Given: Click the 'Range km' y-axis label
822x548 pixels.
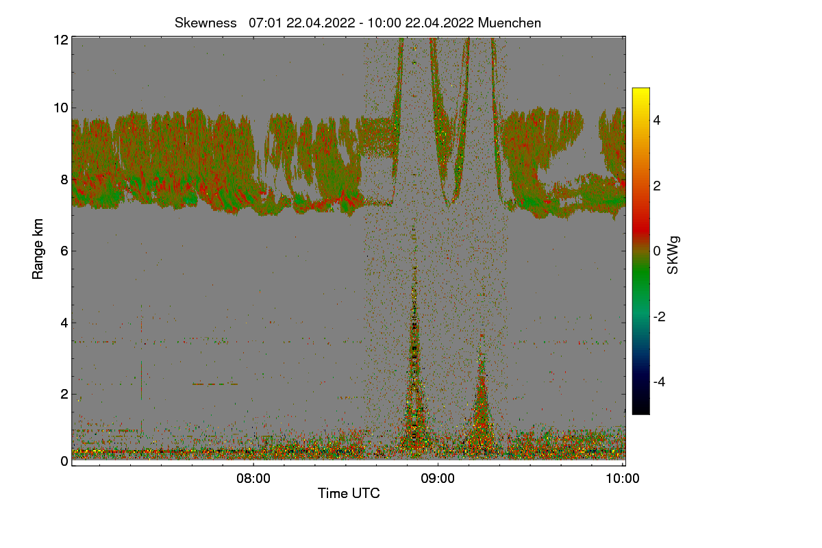Looking at the screenshot, I should (38, 249).
